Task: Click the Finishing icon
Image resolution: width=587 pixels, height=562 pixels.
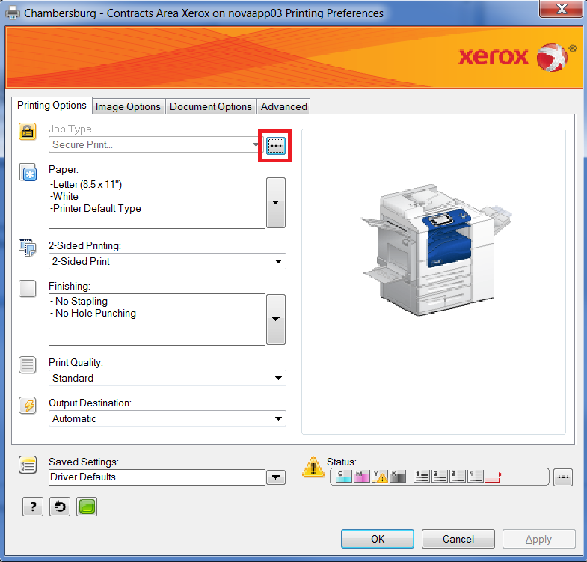Action: (28, 289)
